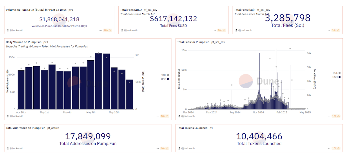Open more options on Daily Volume chart card
This screenshot has width=348, height=159.
[157, 116]
